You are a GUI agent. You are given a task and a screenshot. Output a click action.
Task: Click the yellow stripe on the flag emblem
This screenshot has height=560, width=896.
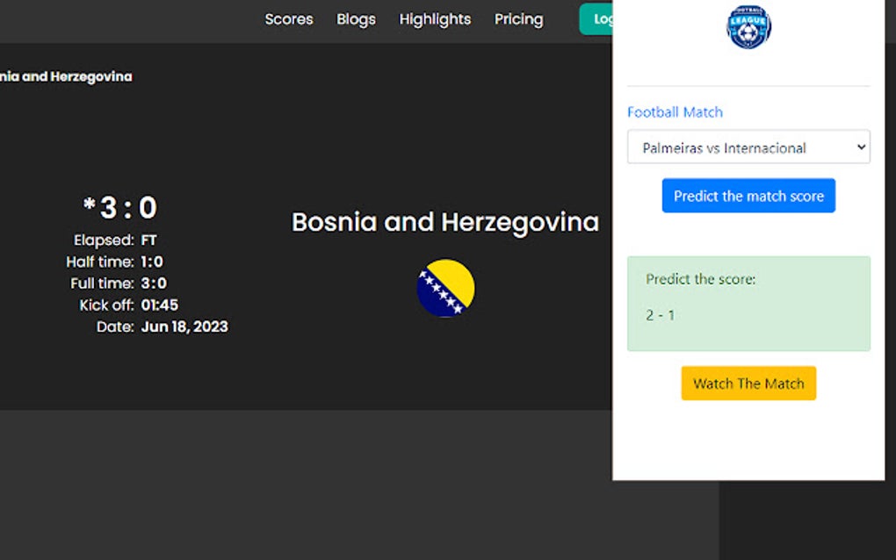pyautogui.click(x=456, y=274)
